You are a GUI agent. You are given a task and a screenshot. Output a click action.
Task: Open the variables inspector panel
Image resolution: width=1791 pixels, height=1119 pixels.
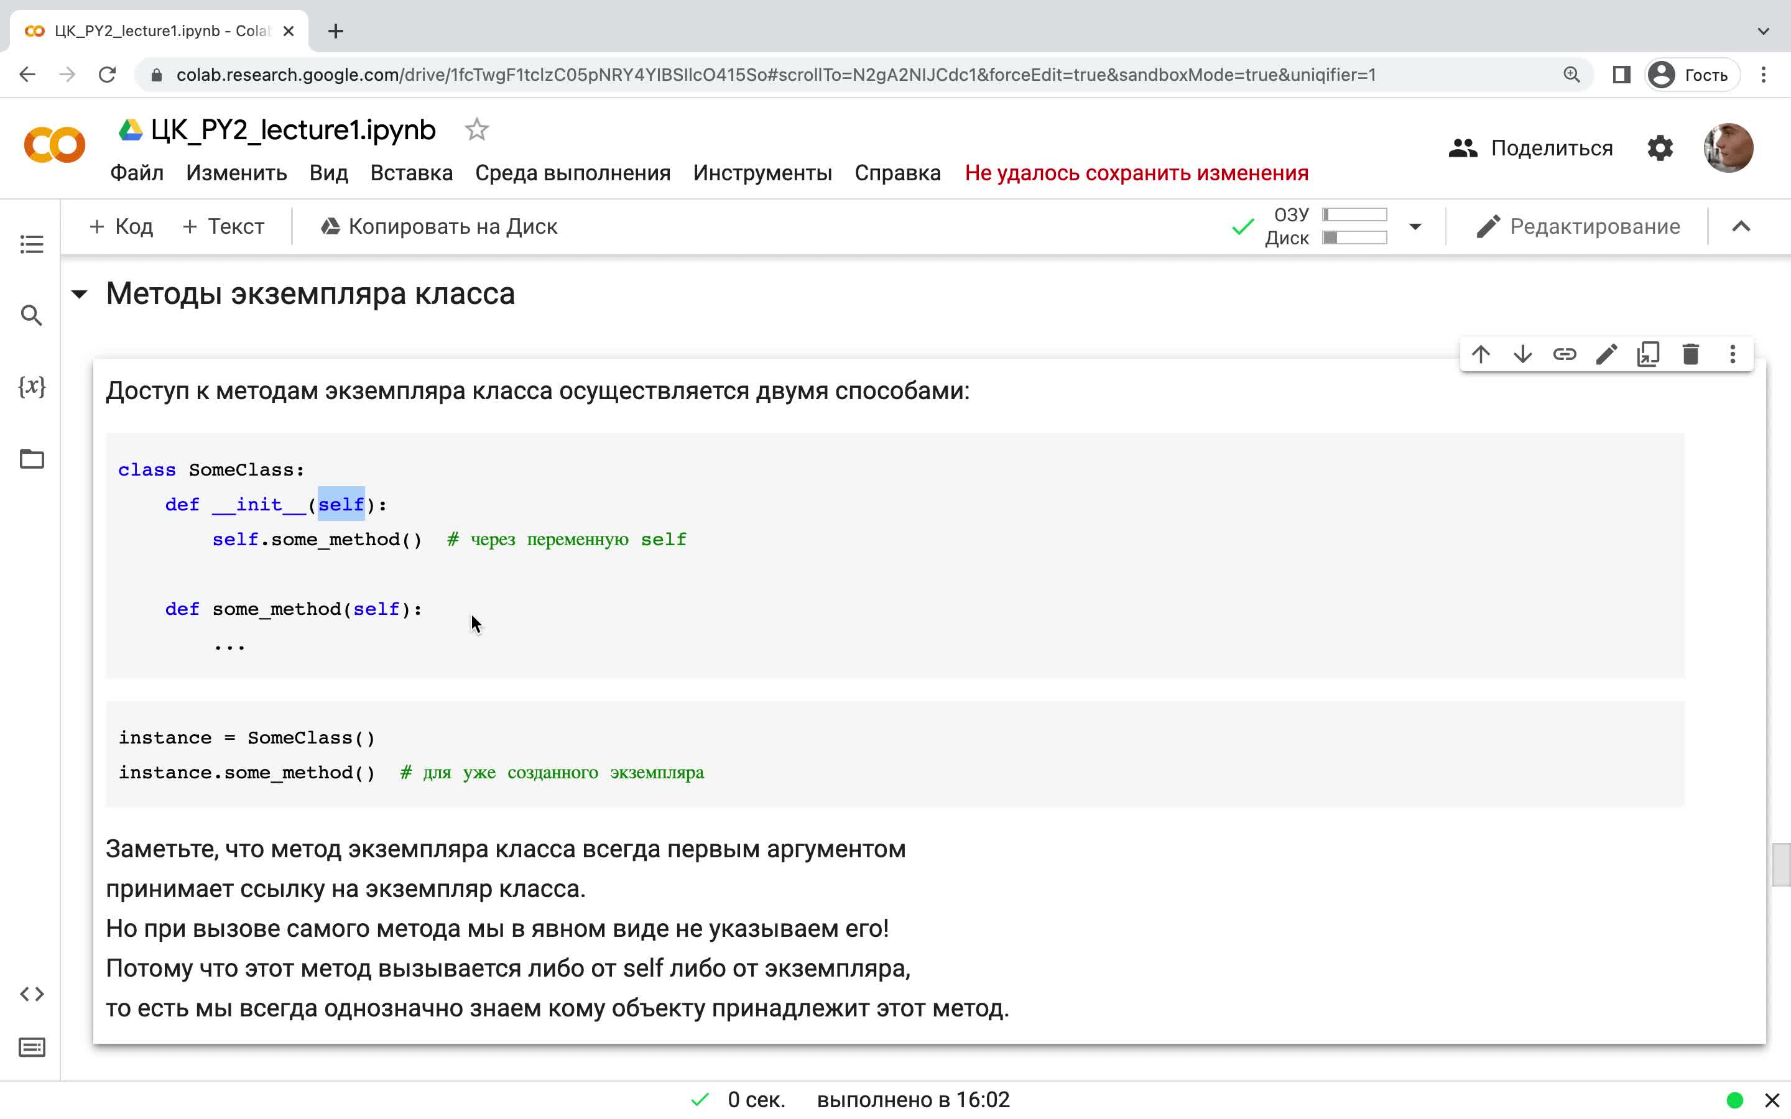pyautogui.click(x=31, y=386)
